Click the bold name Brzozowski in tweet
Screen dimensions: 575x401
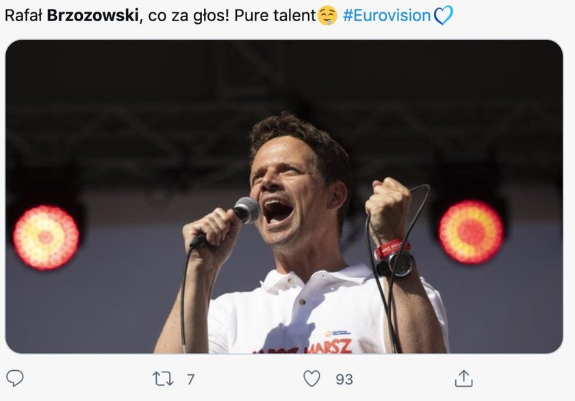coord(93,15)
